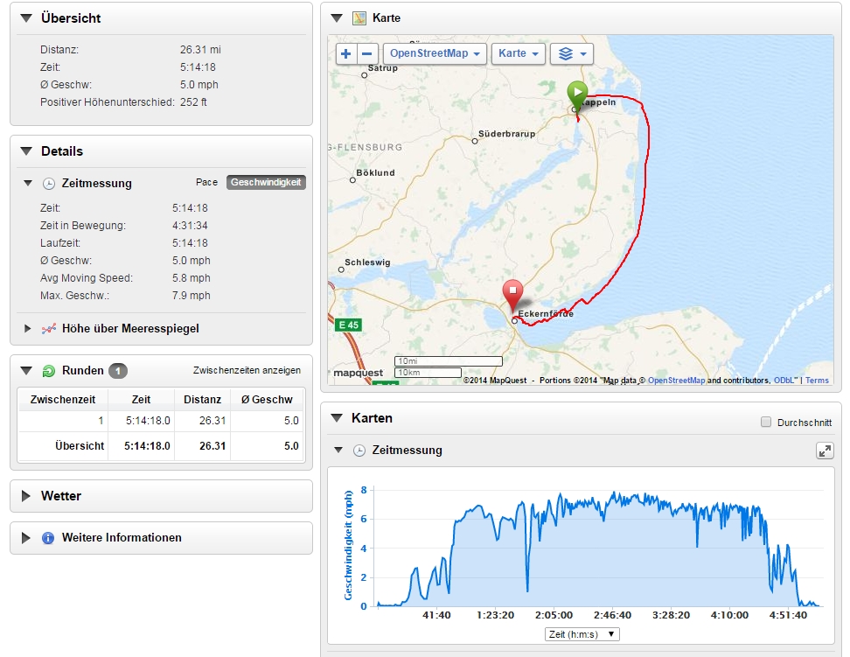This screenshot has width=850, height=657.
Task: Switch timing display to Pace
Action: click(x=206, y=183)
